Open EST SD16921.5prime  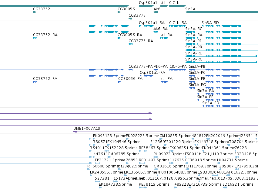(x=238, y=184)
